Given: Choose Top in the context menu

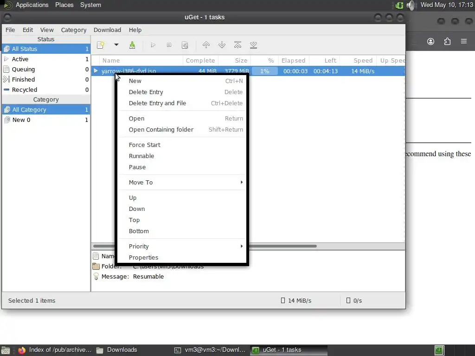Looking at the screenshot, I should point(182,220).
